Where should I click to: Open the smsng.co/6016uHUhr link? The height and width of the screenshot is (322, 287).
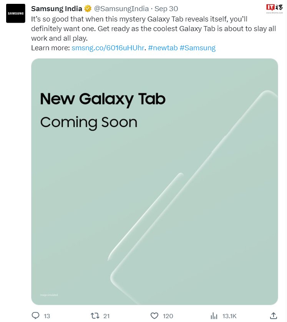[108, 48]
